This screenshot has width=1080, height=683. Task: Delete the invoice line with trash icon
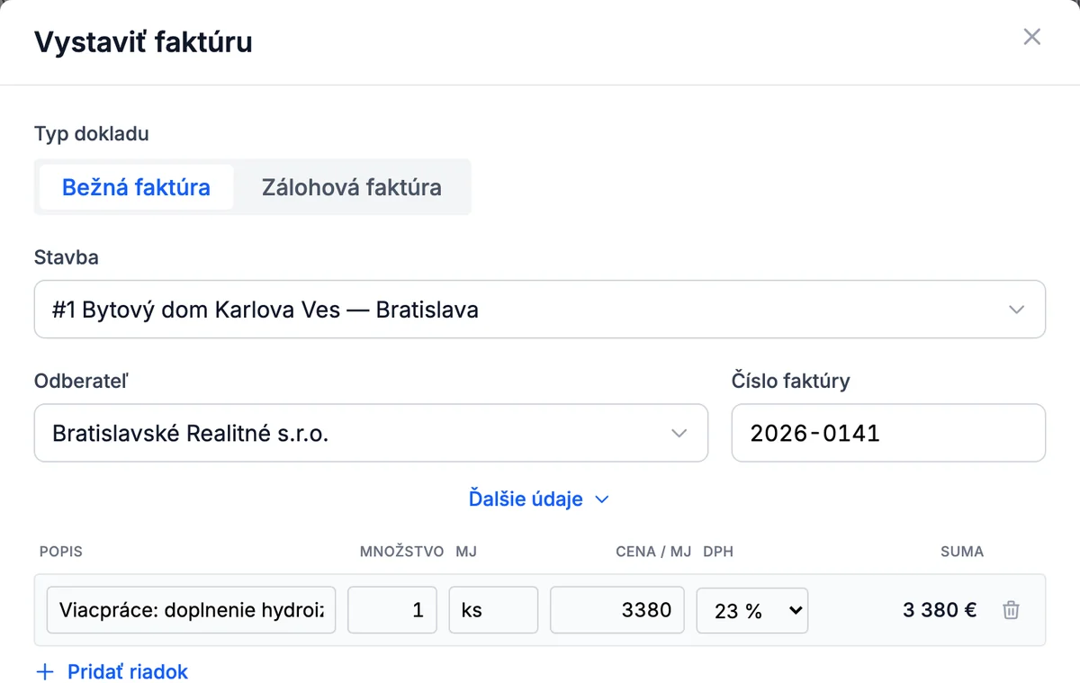pyautogui.click(x=1011, y=610)
